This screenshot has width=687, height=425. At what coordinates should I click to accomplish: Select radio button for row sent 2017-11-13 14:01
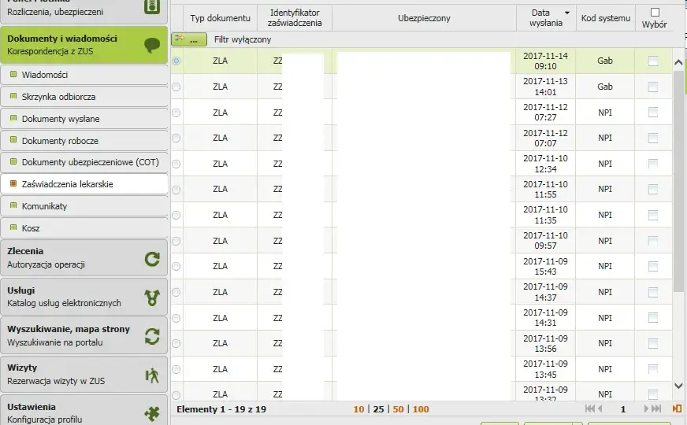pos(176,87)
